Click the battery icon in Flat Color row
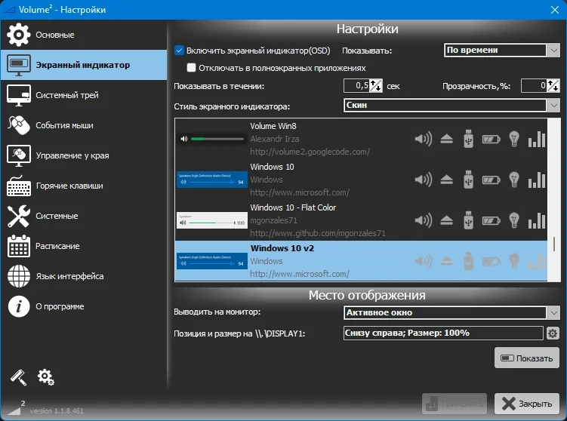This screenshot has width=567, height=421. point(492,221)
